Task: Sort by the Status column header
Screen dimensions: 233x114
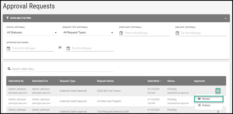Action: [x=171, y=81]
